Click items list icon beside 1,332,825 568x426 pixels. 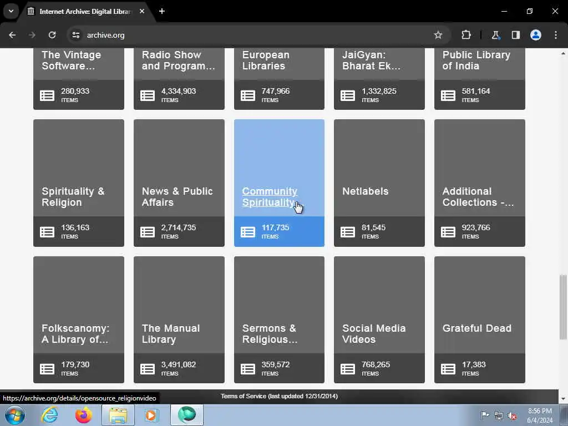348,95
